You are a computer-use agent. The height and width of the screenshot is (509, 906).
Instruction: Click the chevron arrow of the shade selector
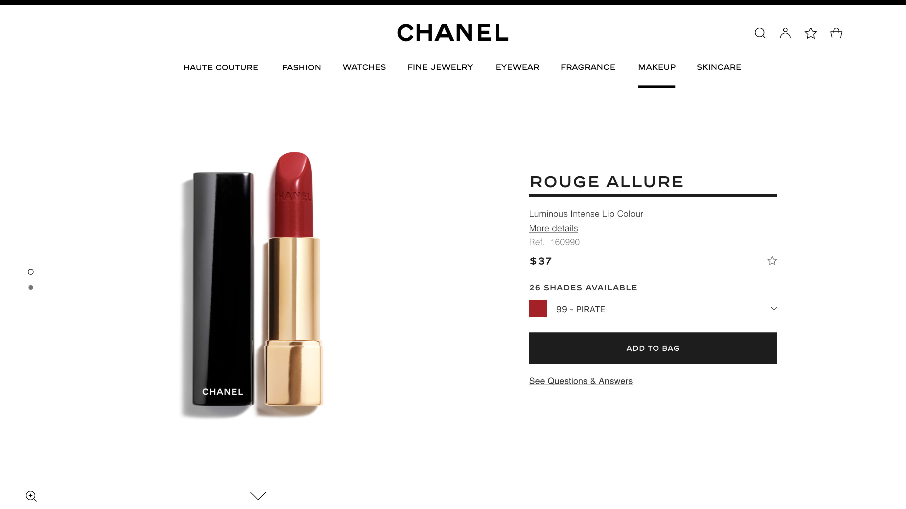click(774, 309)
